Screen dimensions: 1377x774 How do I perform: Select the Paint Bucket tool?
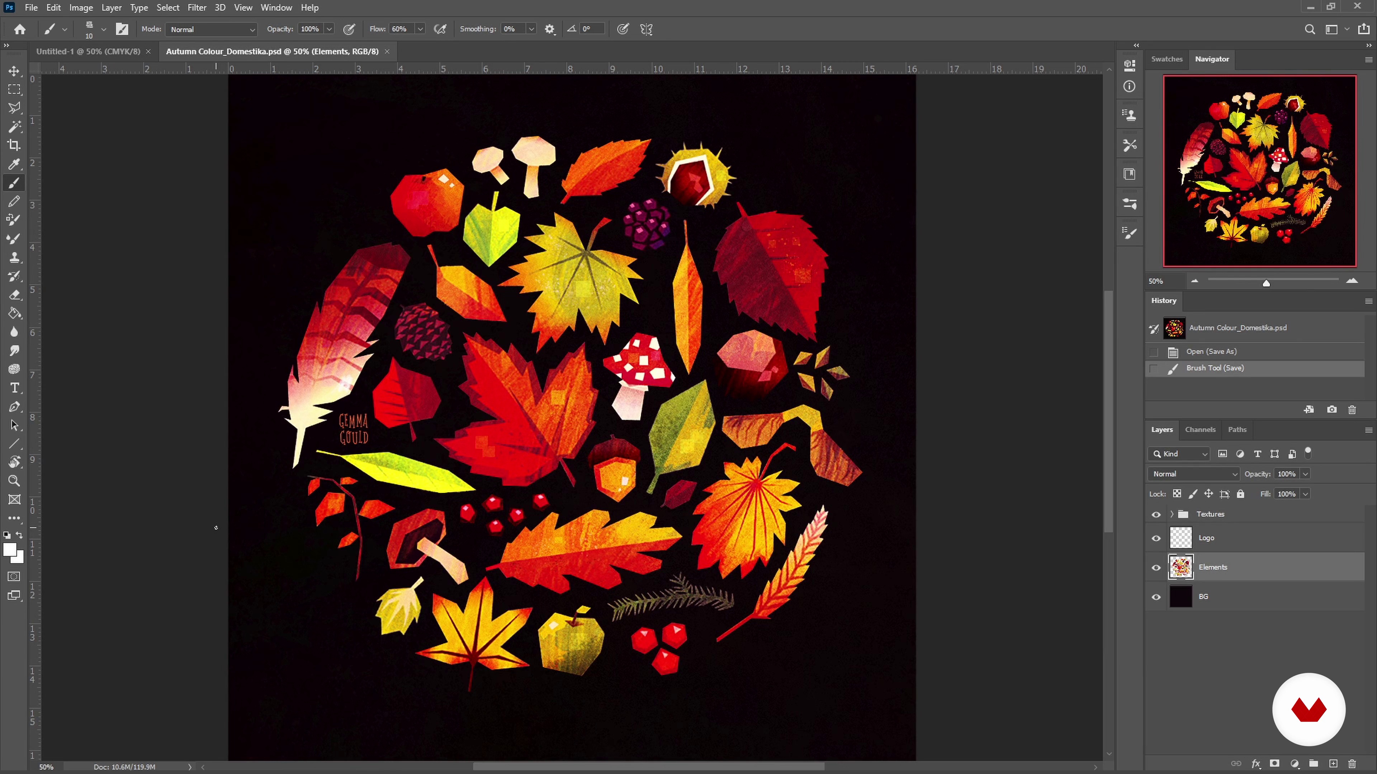pos(14,314)
